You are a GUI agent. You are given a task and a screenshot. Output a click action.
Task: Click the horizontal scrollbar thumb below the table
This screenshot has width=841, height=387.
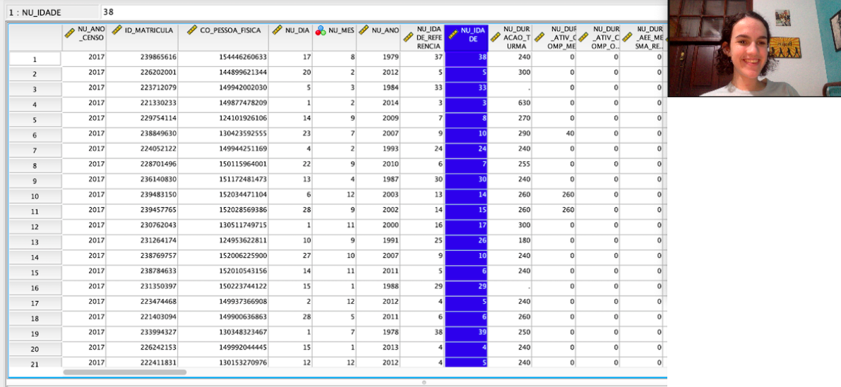pos(124,371)
